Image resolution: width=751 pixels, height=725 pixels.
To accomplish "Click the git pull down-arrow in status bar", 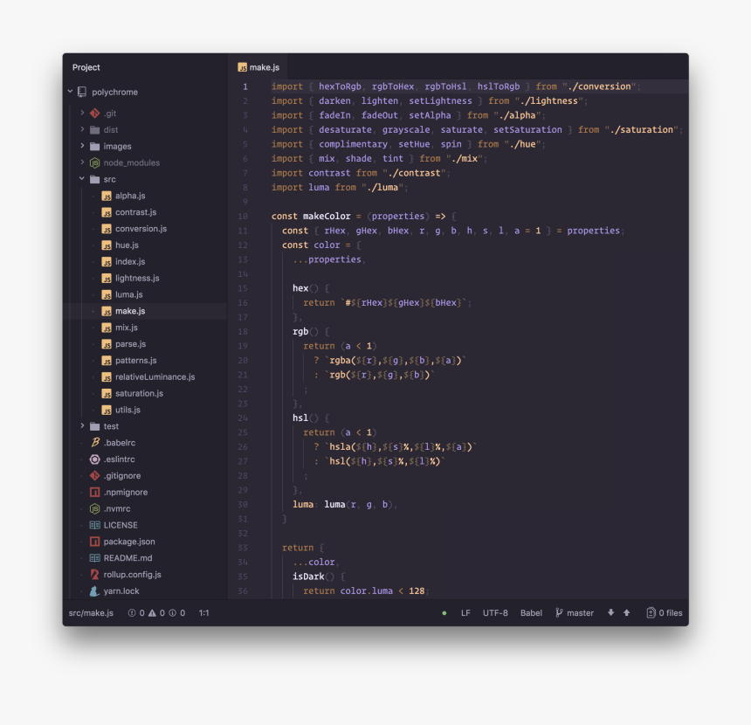I will [x=610, y=613].
